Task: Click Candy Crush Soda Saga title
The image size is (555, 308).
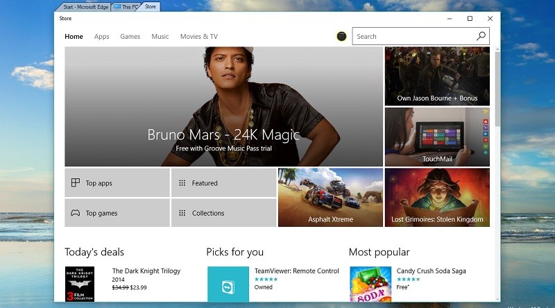Action: point(431,271)
